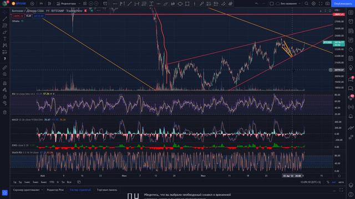
Task: Take a chart snapshot with camera icon
Action: [327, 4]
